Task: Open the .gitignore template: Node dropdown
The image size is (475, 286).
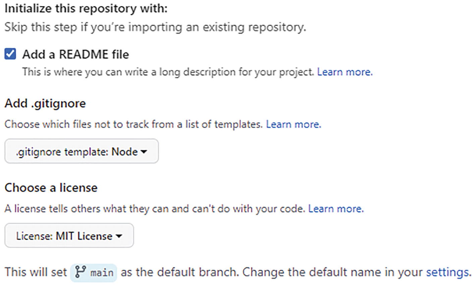Action: [x=77, y=152]
